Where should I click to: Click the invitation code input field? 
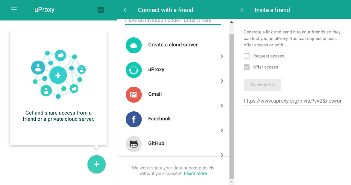click(173, 20)
